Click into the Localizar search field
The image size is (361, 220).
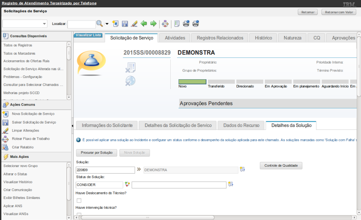[x=81, y=24]
